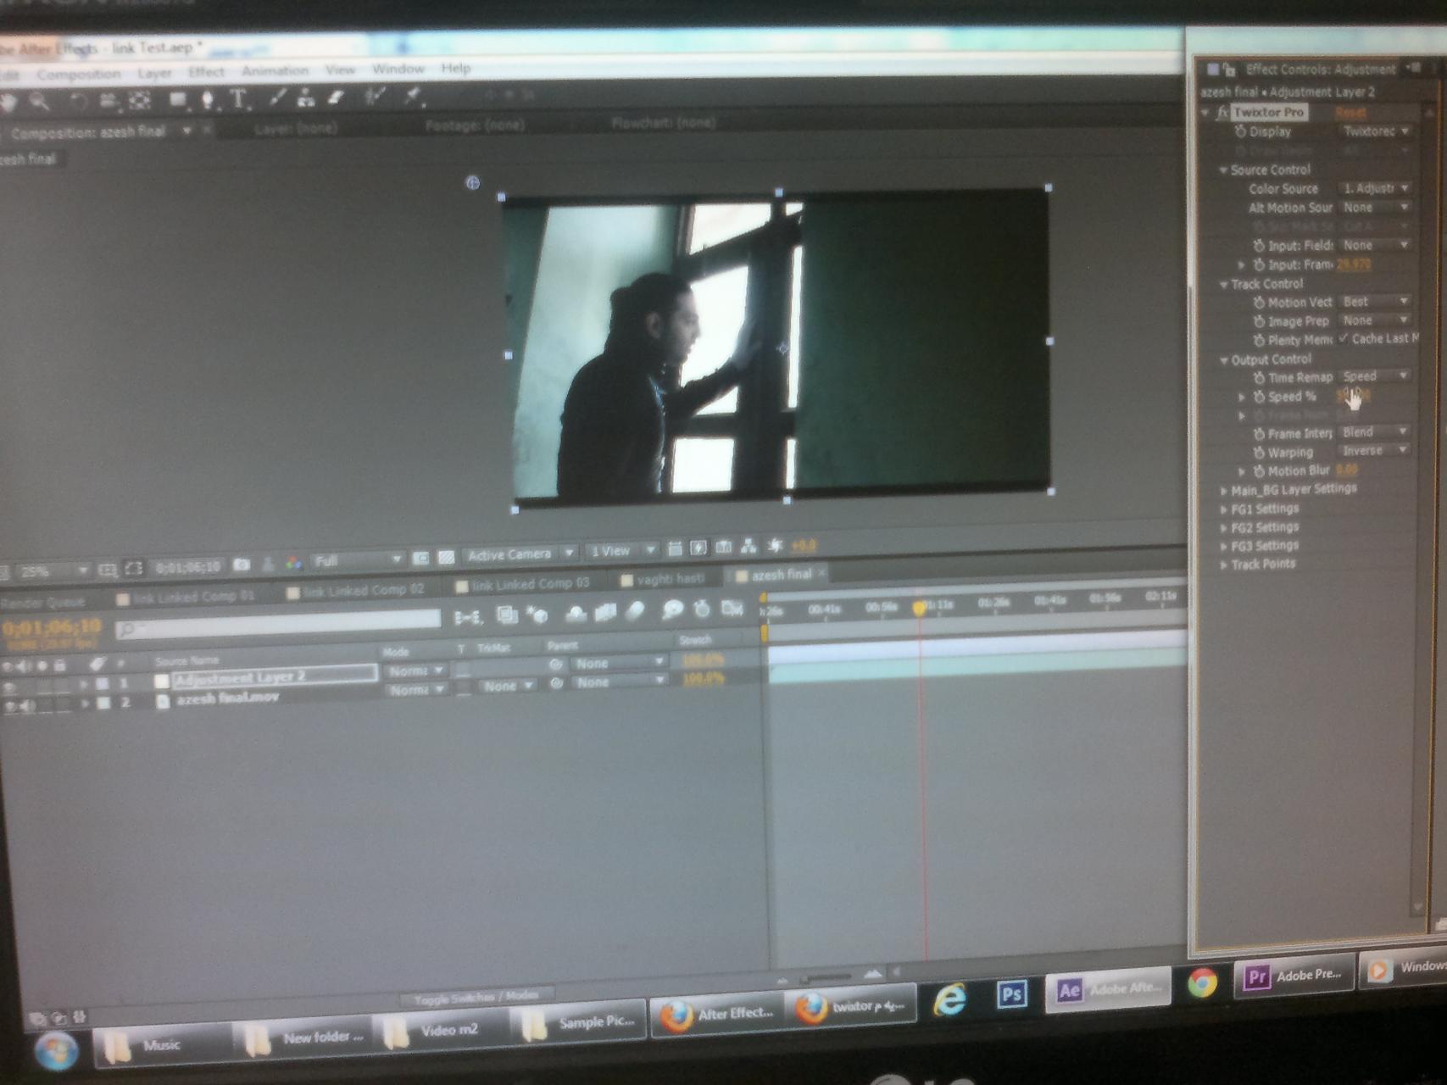
Task: Toggle the transparency grid icon
Action: [x=446, y=558]
